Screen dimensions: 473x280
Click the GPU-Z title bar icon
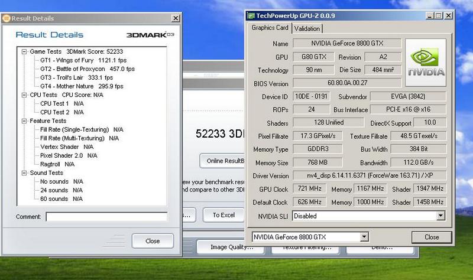tap(251, 16)
